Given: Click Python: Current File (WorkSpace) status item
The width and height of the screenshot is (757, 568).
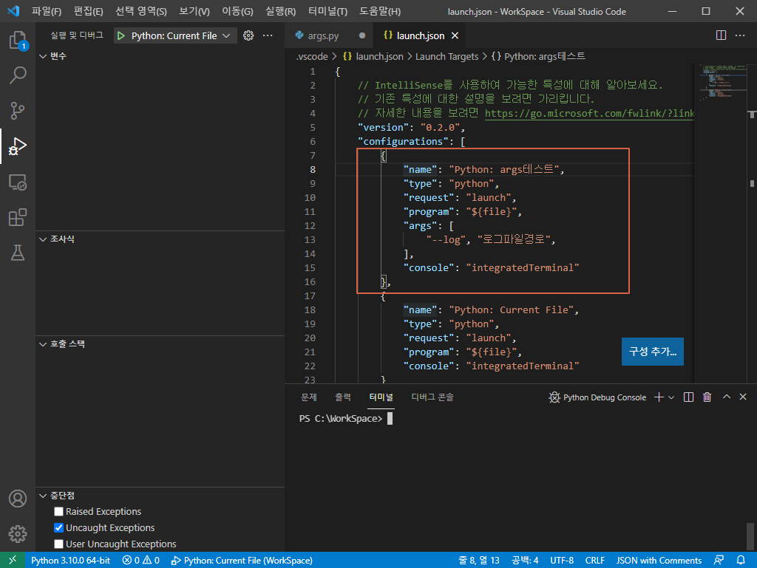Looking at the screenshot, I should [242, 561].
